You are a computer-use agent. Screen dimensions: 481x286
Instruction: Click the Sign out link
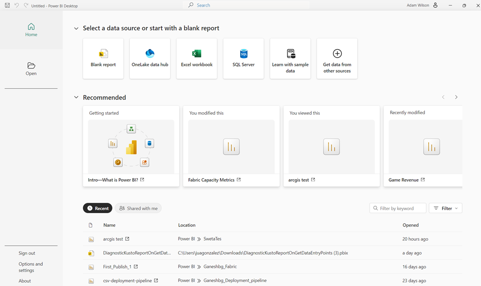[x=27, y=253]
